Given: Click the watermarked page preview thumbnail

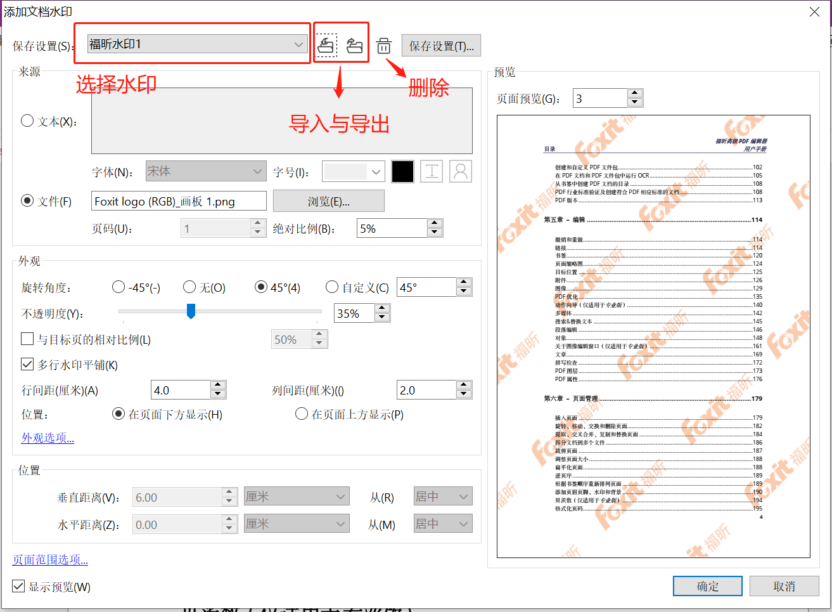Looking at the screenshot, I should point(653,336).
